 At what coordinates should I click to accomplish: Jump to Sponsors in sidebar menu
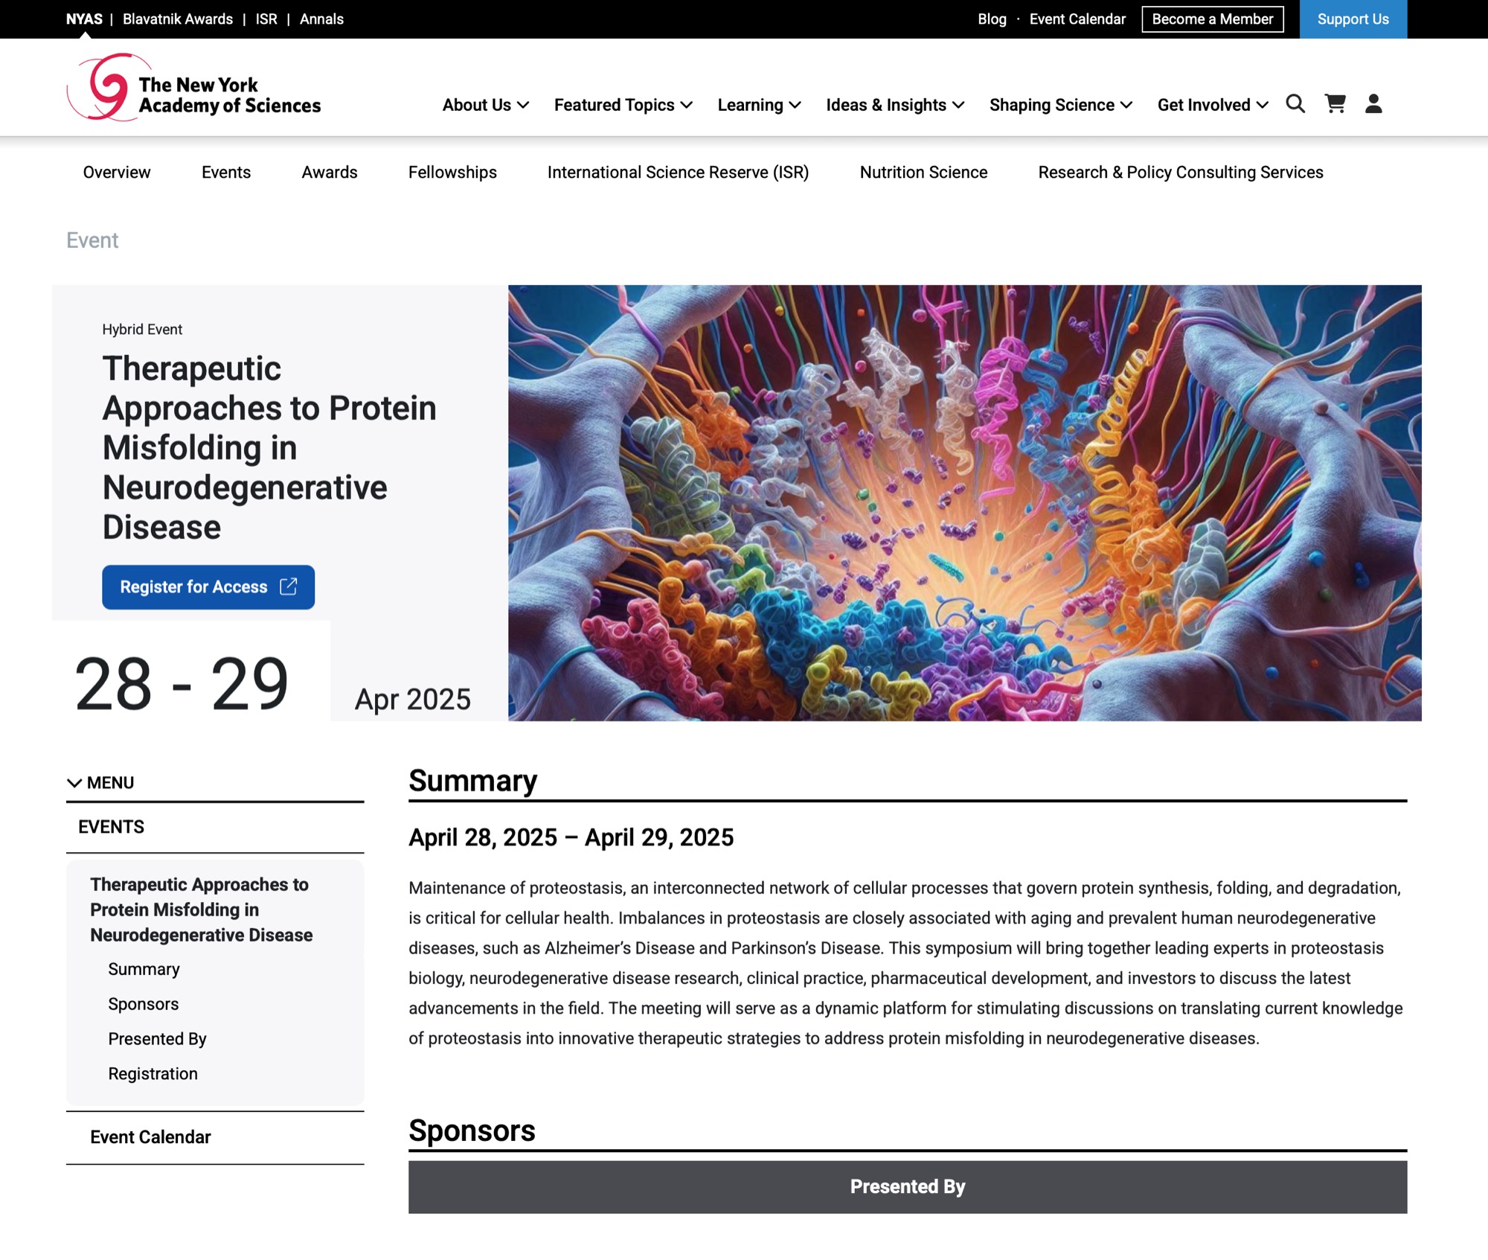click(x=144, y=1004)
